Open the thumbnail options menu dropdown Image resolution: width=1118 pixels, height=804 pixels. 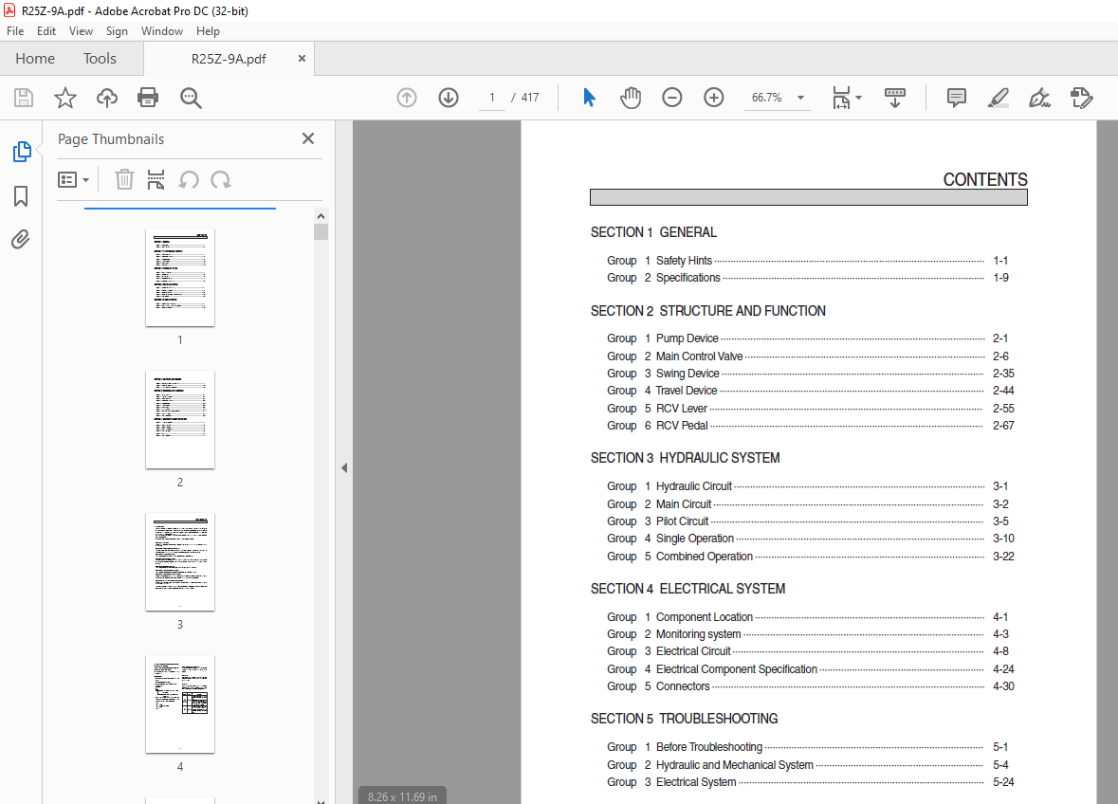[73, 179]
